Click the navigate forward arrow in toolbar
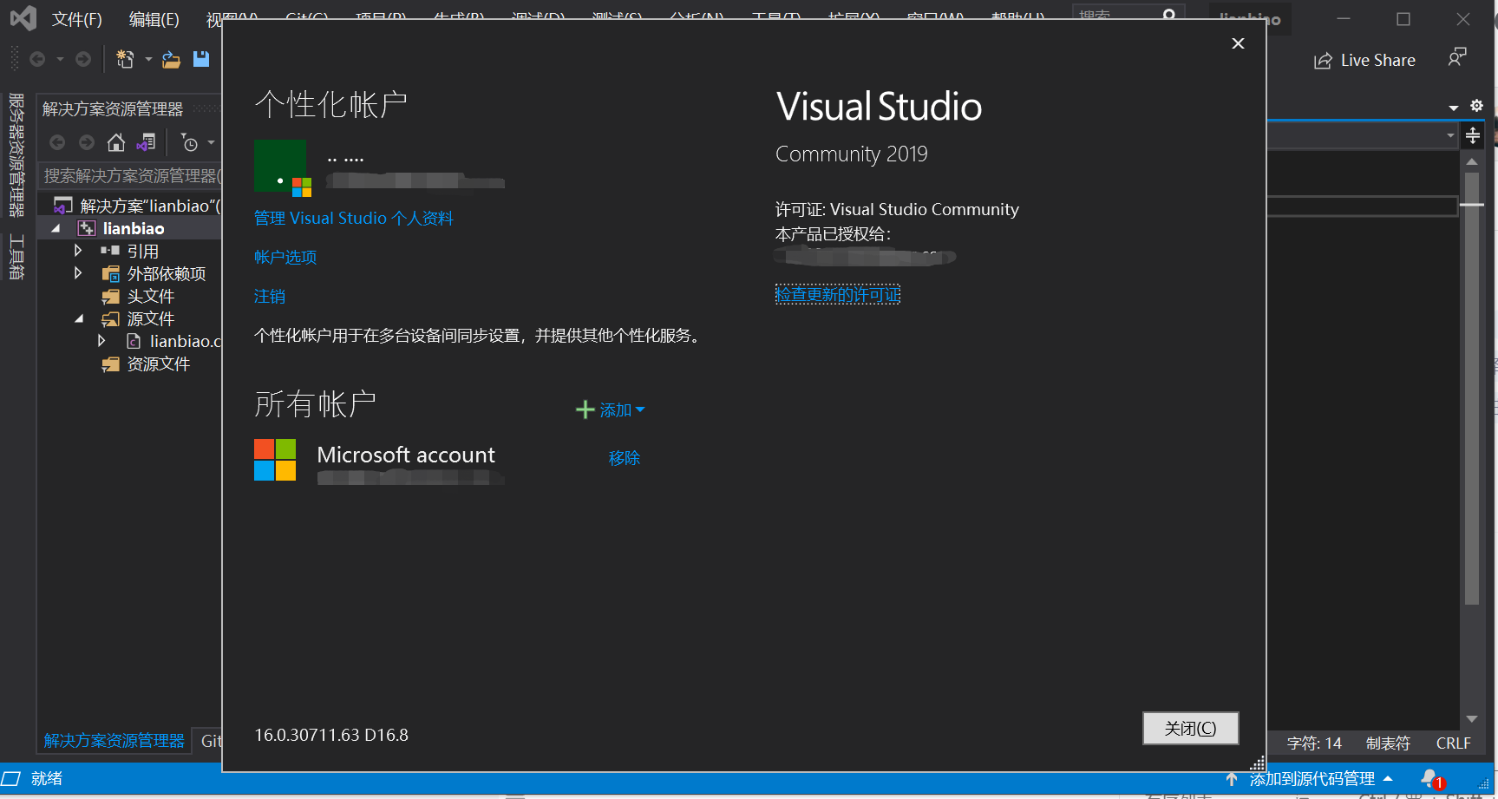Screen dimensions: 1498x799 coord(83,59)
